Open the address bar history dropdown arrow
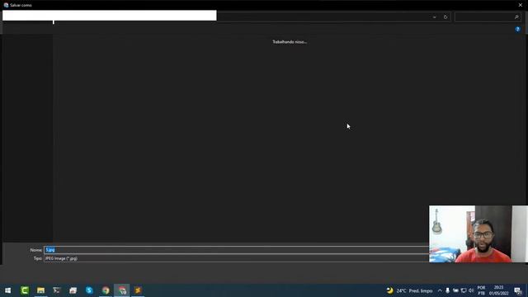 (x=435, y=16)
